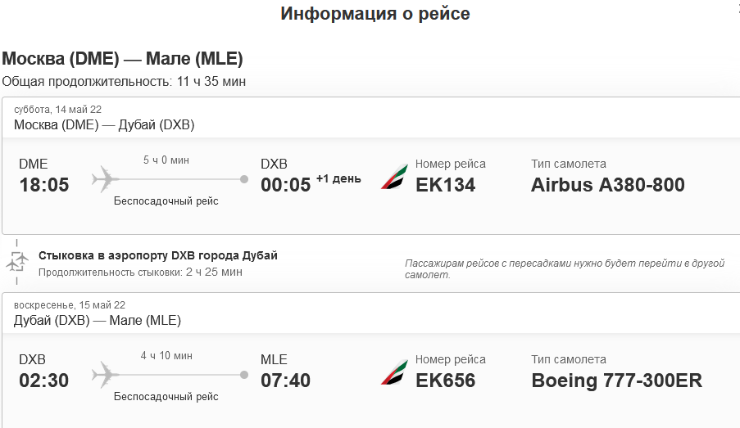
Task: Click the arrival dot on the second flight line
Action: point(243,375)
